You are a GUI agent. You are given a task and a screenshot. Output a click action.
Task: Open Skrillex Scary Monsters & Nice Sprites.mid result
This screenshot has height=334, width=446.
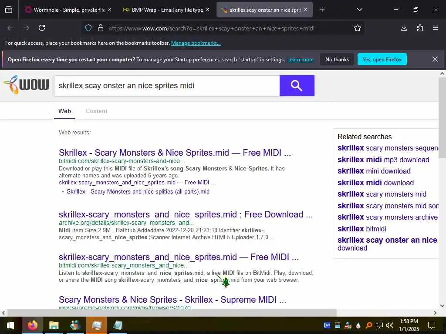(x=175, y=153)
